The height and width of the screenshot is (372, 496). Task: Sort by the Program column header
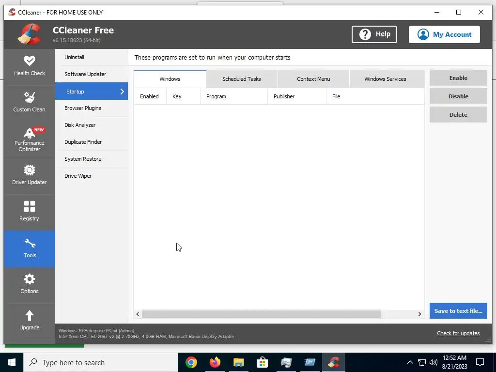click(x=234, y=96)
